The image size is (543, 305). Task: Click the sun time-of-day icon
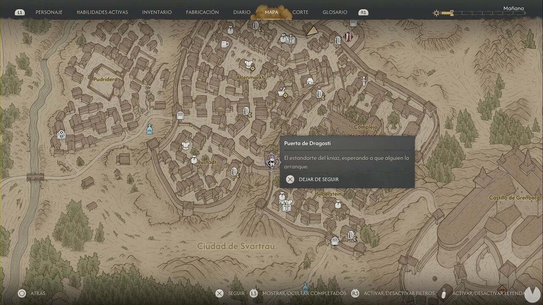tap(436, 13)
